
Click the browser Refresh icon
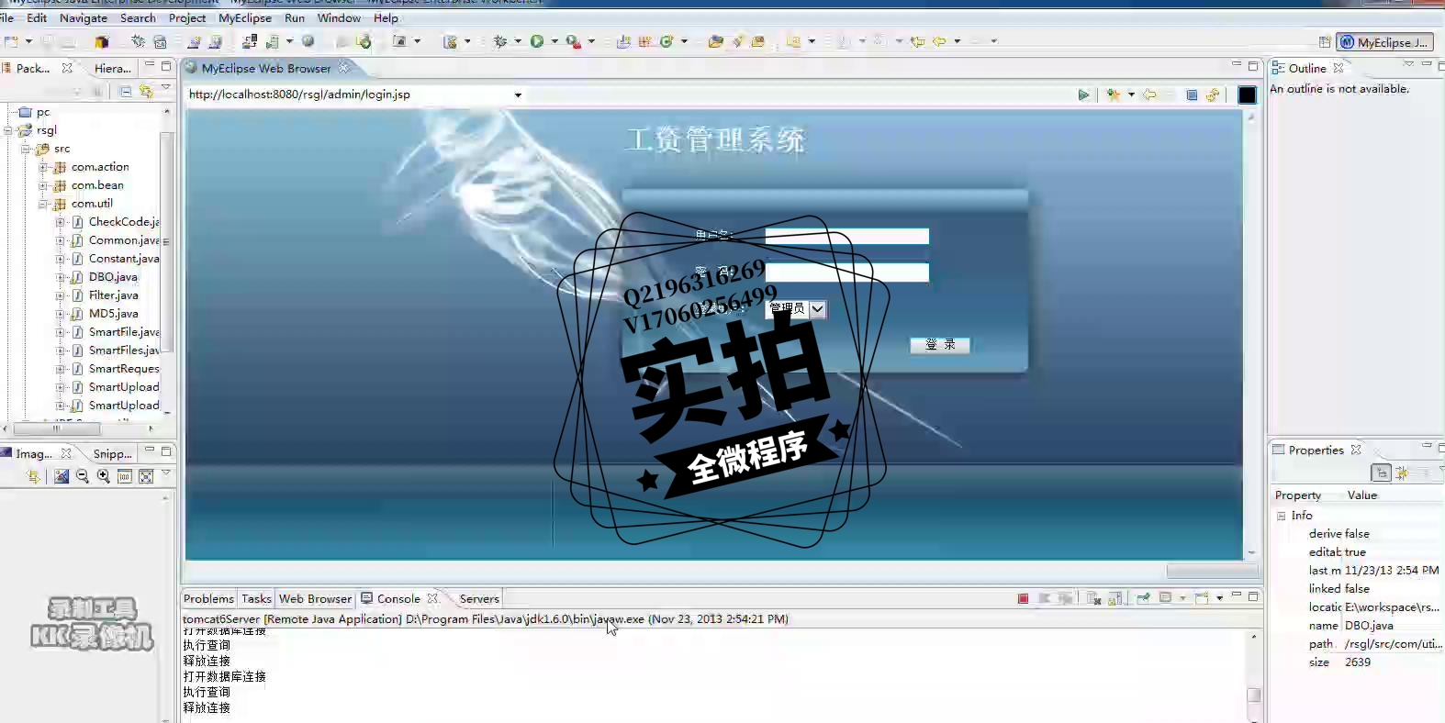tap(1213, 95)
